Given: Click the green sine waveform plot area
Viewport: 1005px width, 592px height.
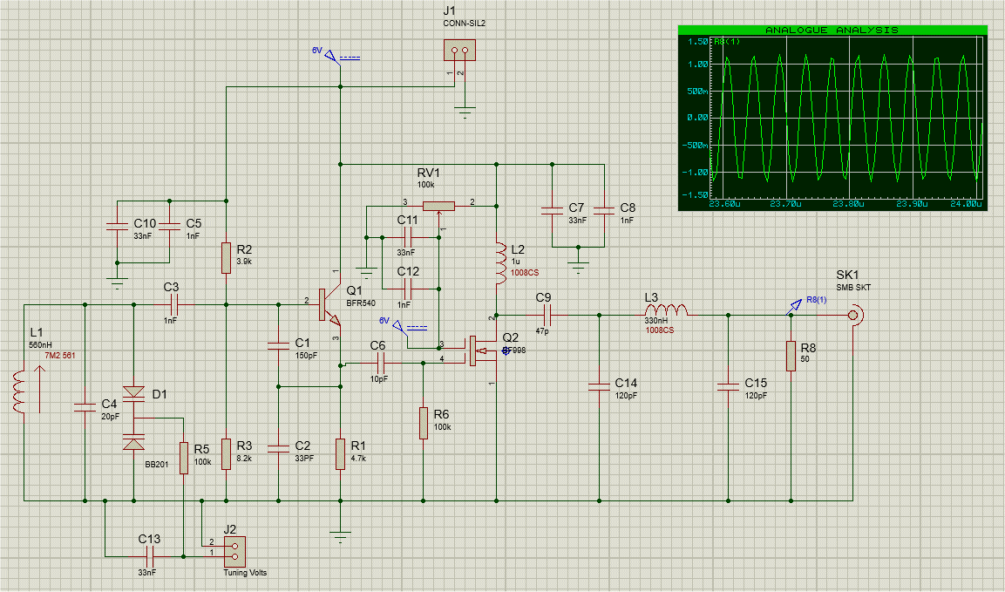Looking at the screenshot, I should tap(846, 118).
